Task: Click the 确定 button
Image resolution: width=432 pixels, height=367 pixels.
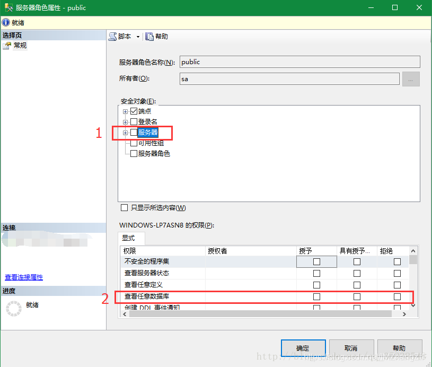Action: (x=303, y=348)
